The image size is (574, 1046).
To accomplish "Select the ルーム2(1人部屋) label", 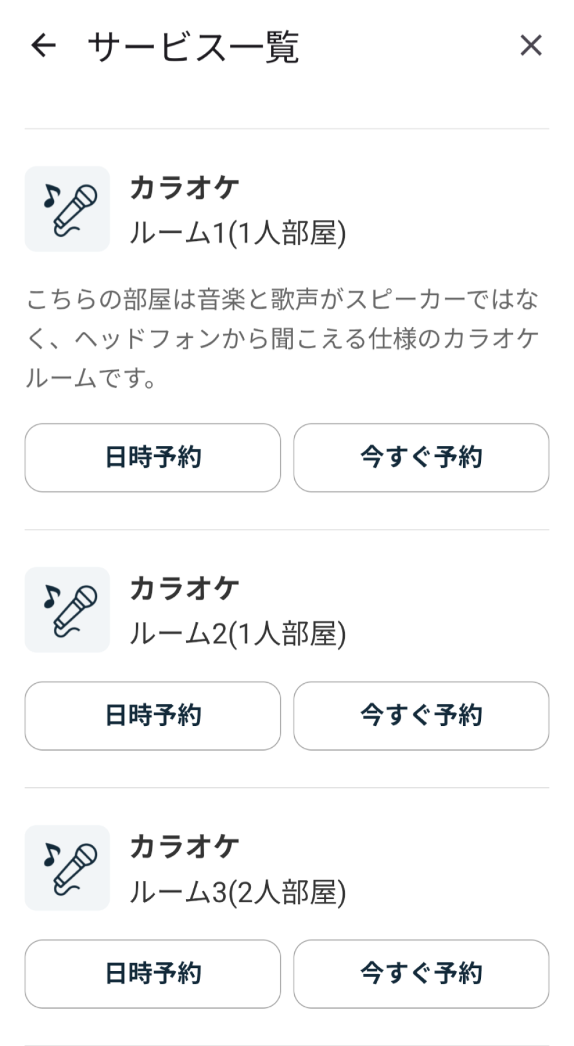I will coord(238,634).
